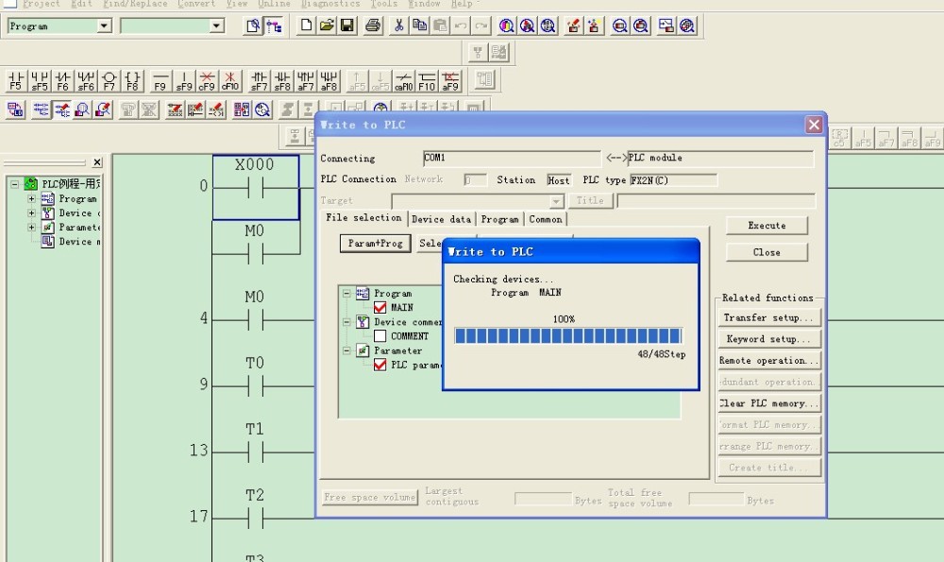
Task: Collapse Device comment node in dialog tree
Action: click(x=346, y=322)
